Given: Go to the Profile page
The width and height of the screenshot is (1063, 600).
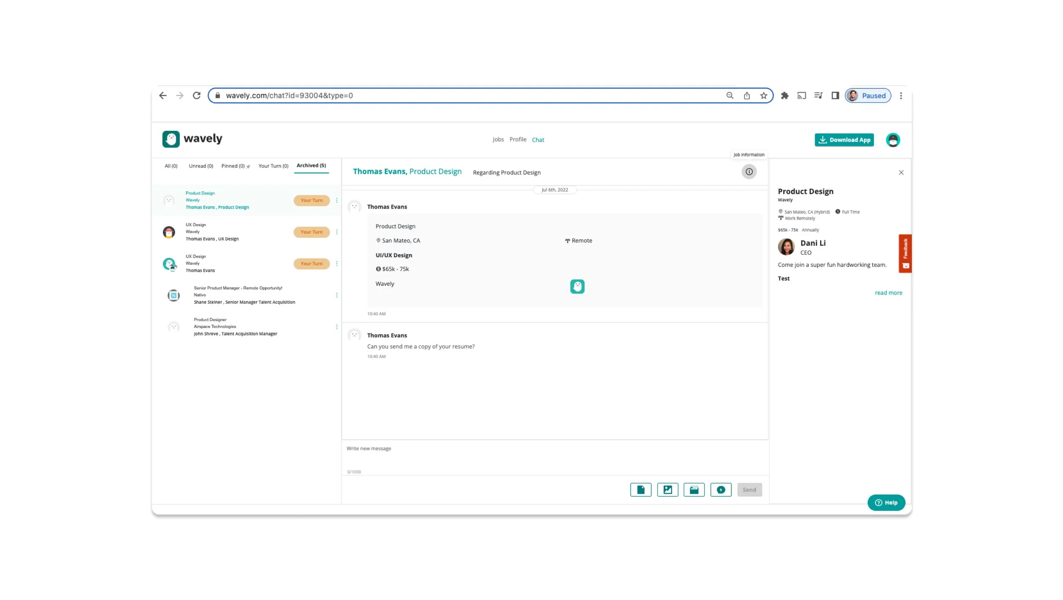Looking at the screenshot, I should 517,139.
